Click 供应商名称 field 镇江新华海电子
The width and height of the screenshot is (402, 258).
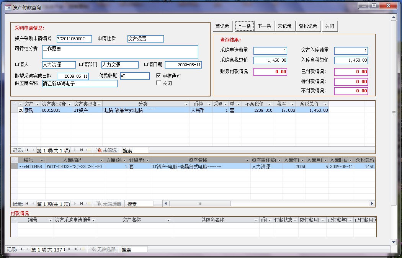pyautogui.click(x=80, y=83)
